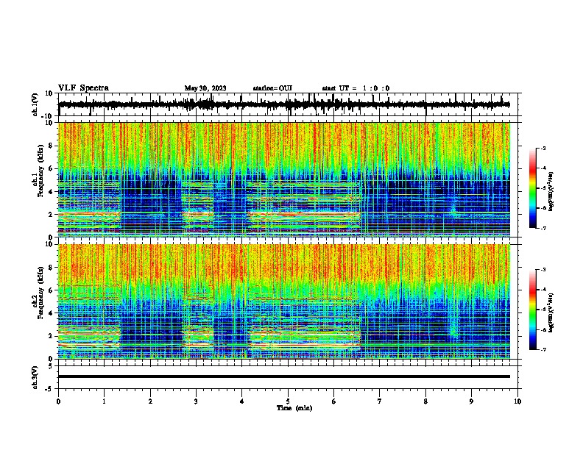Select the date text "May 30, 2023"

coord(205,88)
